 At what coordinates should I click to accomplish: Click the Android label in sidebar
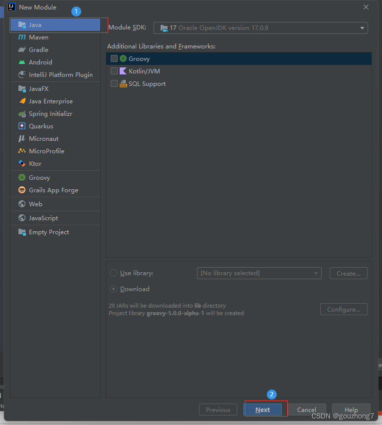click(40, 62)
